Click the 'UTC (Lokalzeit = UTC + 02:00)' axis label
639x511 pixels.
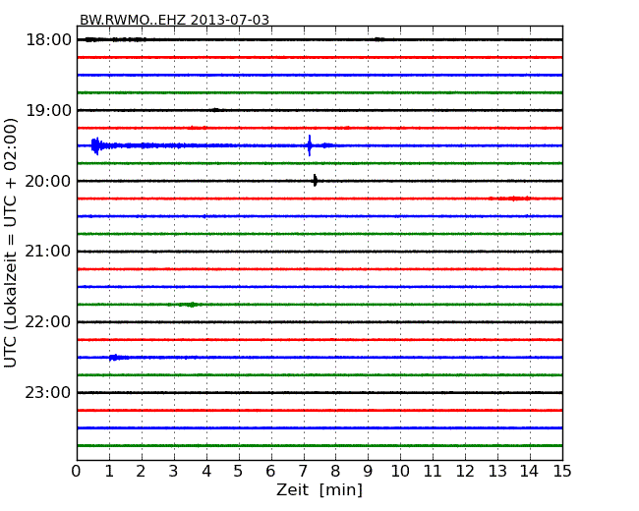[11, 243]
